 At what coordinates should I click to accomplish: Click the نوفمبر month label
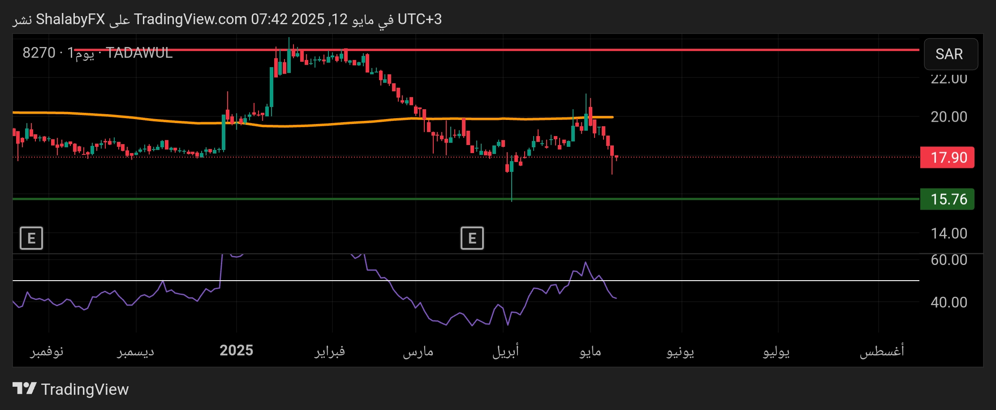tap(47, 351)
